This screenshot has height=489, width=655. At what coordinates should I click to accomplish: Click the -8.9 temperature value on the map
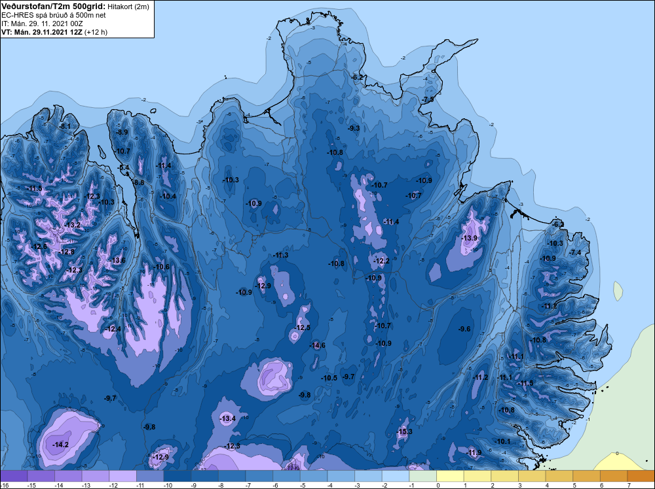point(122,132)
